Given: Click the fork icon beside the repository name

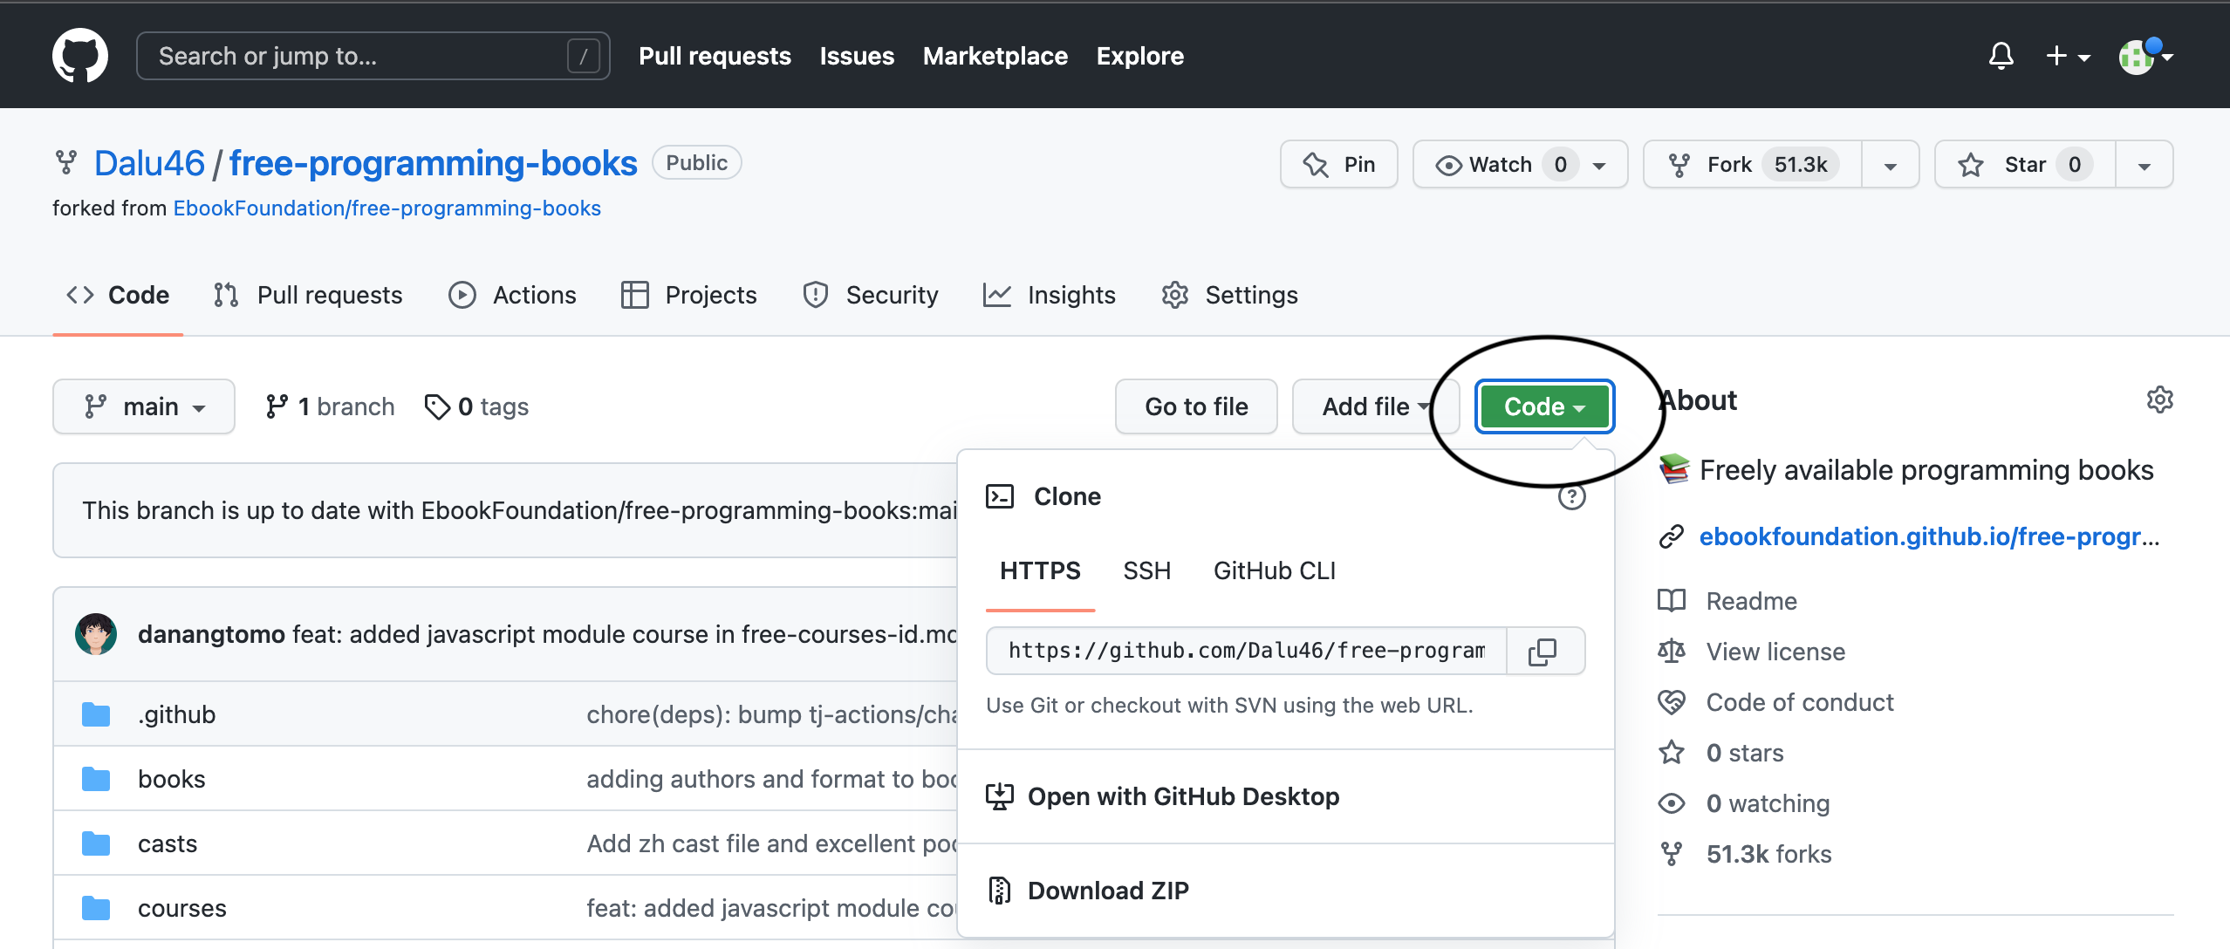Looking at the screenshot, I should [65, 163].
